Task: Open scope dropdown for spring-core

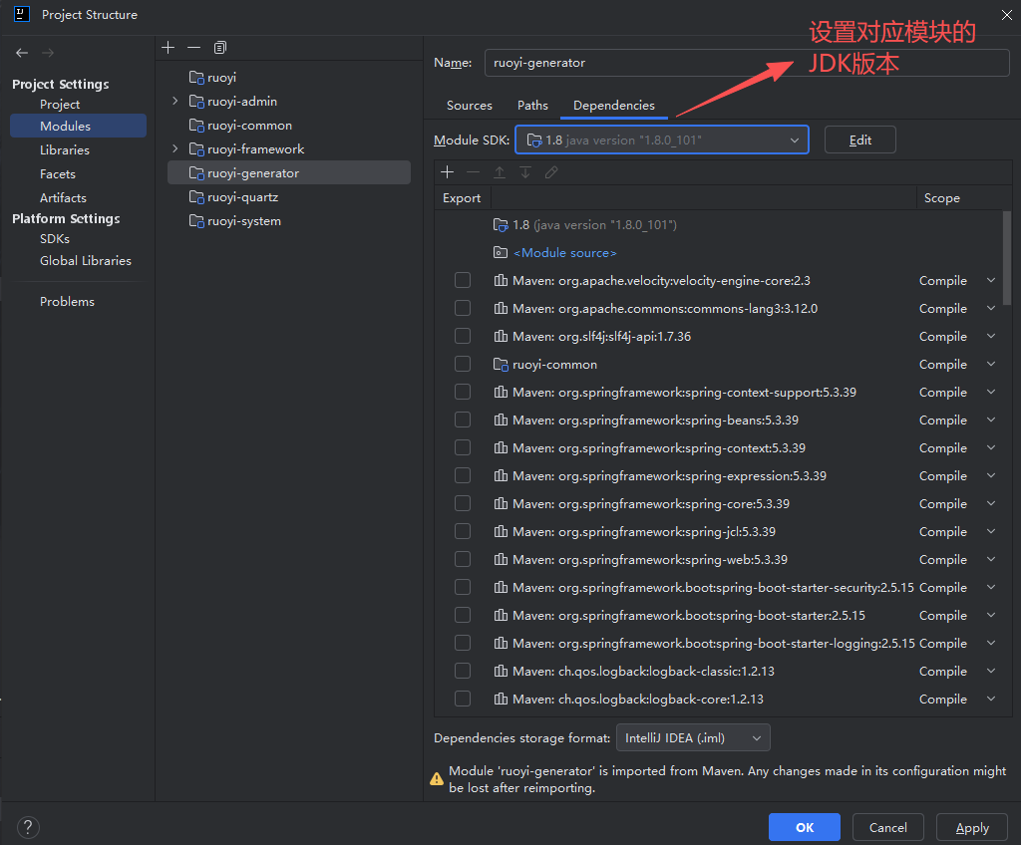Action: pyautogui.click(x=991, y=504)
